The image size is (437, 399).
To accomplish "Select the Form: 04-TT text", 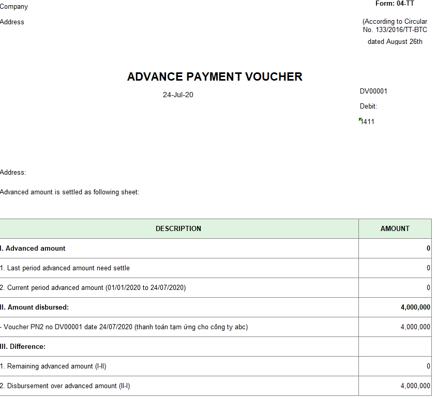I will tap(395, 4).
